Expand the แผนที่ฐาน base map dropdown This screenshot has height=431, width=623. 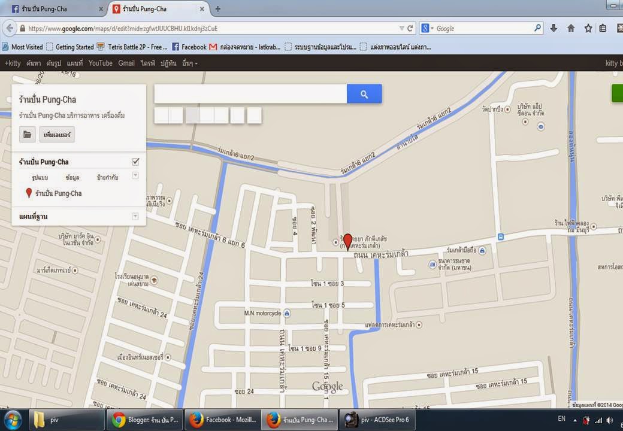tap(135, 216)
